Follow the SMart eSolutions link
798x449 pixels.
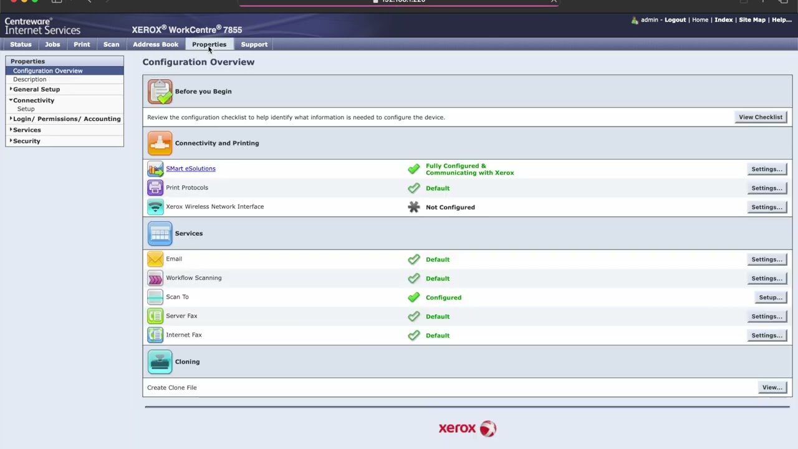tap(191, 168)
